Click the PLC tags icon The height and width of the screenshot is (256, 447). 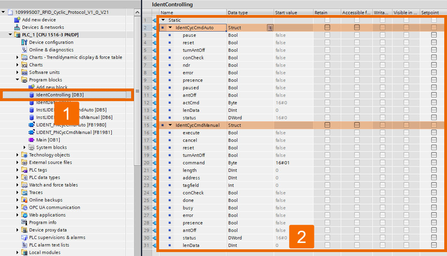pos(24,170)
